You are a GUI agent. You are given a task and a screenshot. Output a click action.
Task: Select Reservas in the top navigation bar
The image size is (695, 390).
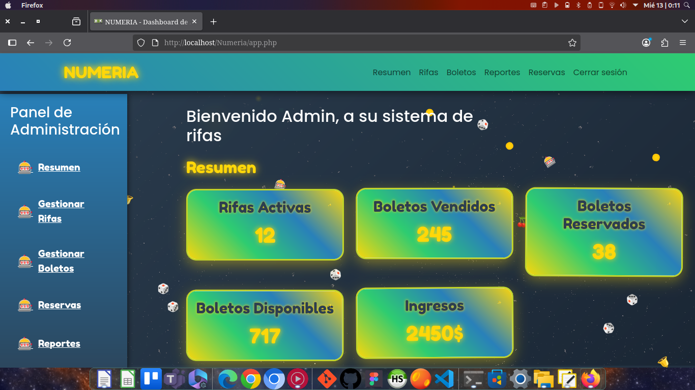point(546,72)
